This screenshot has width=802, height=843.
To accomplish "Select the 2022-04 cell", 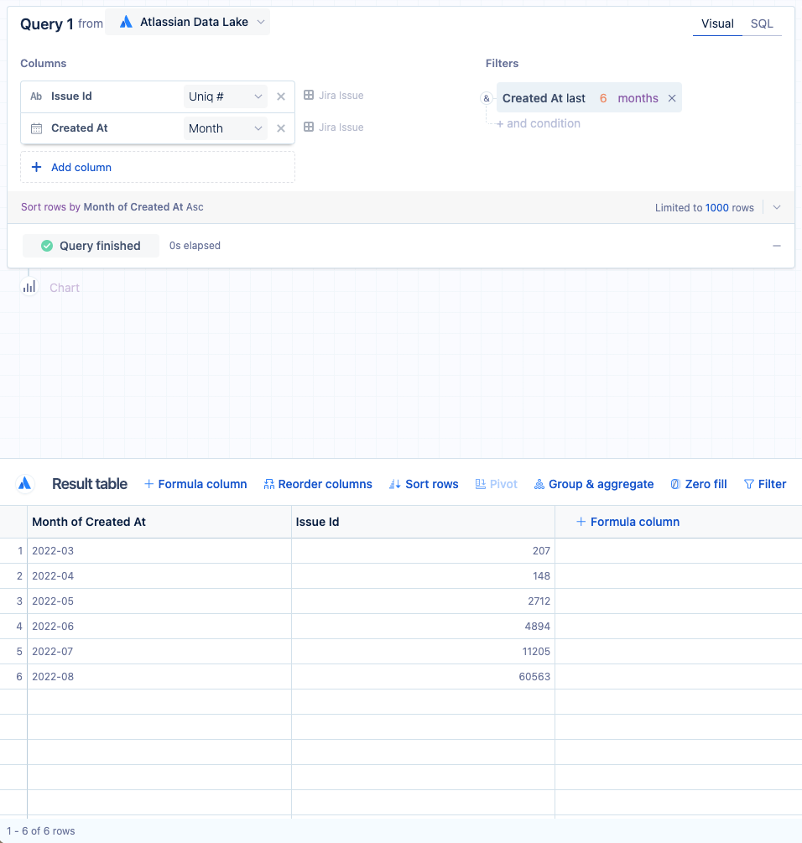I will [x=159, y=576].
